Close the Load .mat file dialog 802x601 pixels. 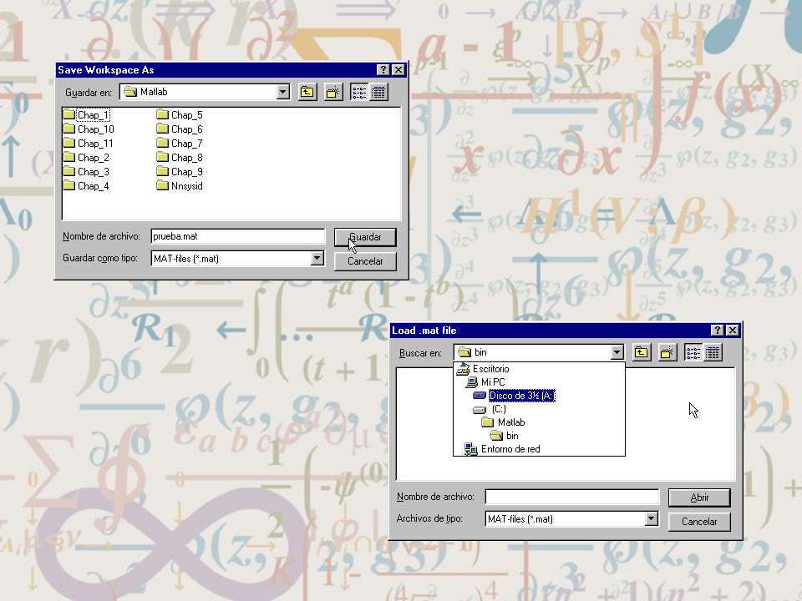pos(733,331)
